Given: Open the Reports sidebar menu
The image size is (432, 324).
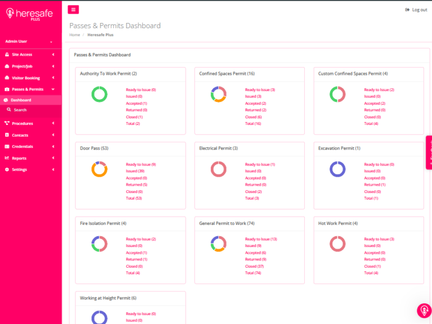Looking at the screenshot, I should (31, 158).
